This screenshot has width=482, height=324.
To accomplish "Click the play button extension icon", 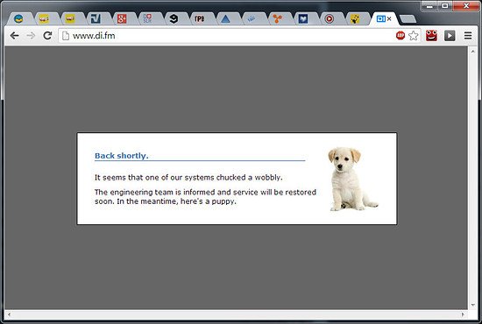I will point(450,36).
